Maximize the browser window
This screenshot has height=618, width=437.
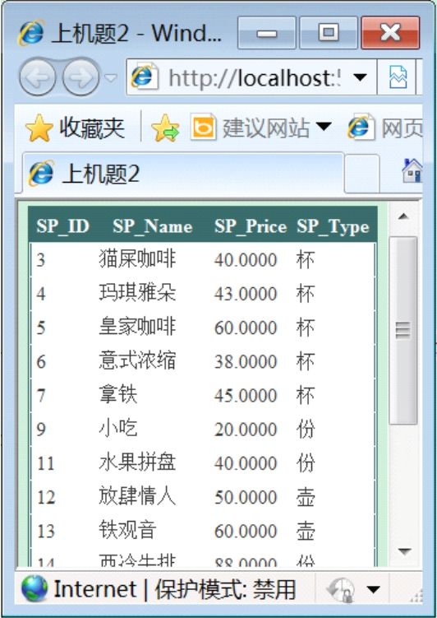329,33
